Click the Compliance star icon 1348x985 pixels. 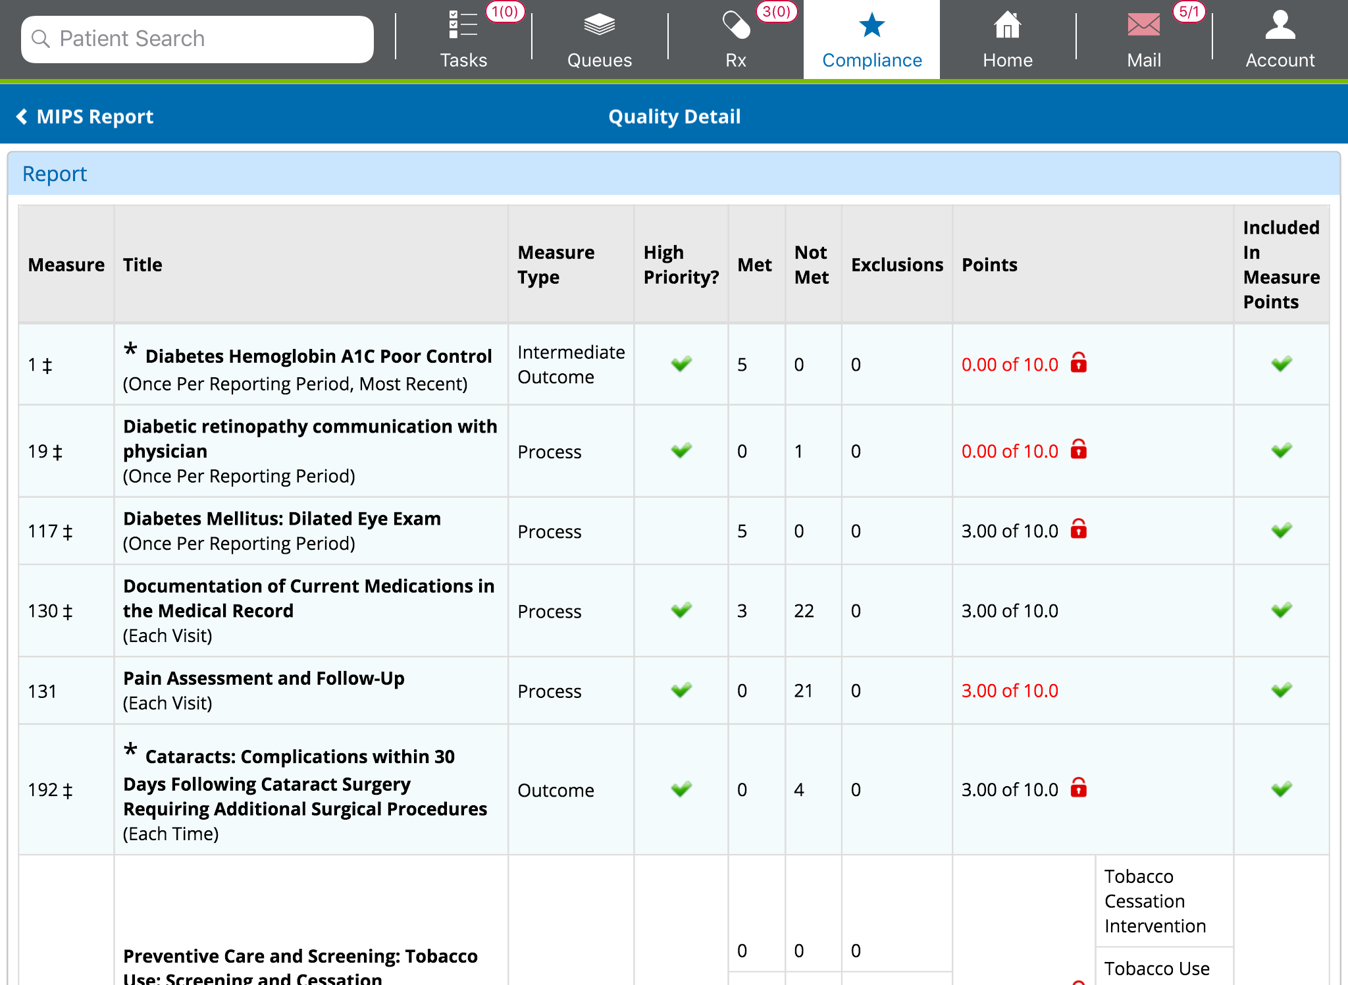click(x=871, y=26)
